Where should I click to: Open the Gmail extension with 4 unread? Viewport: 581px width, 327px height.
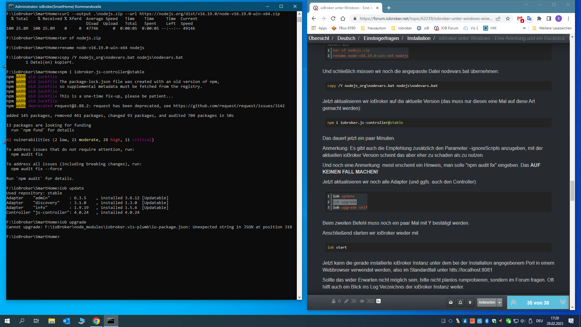(x=520, y=19)
